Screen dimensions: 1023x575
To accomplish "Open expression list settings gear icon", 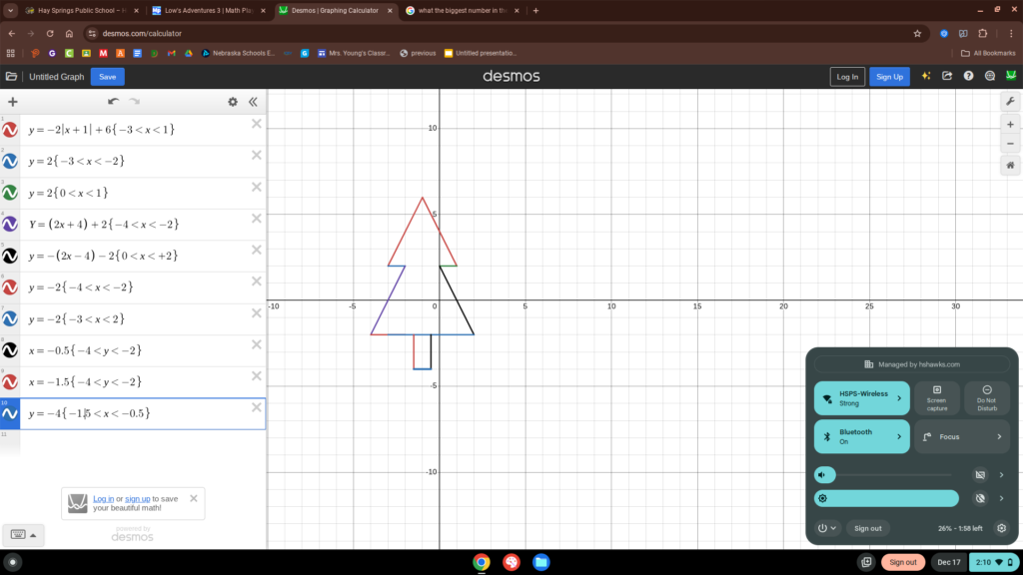I will pos(233,102).
